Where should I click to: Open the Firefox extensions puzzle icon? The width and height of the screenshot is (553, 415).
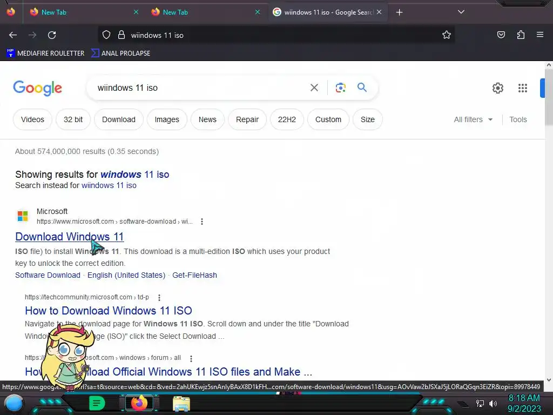click(521, 35)
